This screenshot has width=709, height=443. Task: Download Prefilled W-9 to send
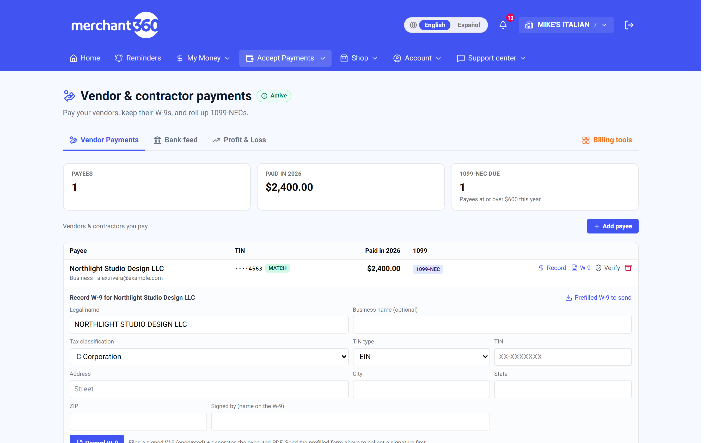pyautogui.click(x=598, y=298)
